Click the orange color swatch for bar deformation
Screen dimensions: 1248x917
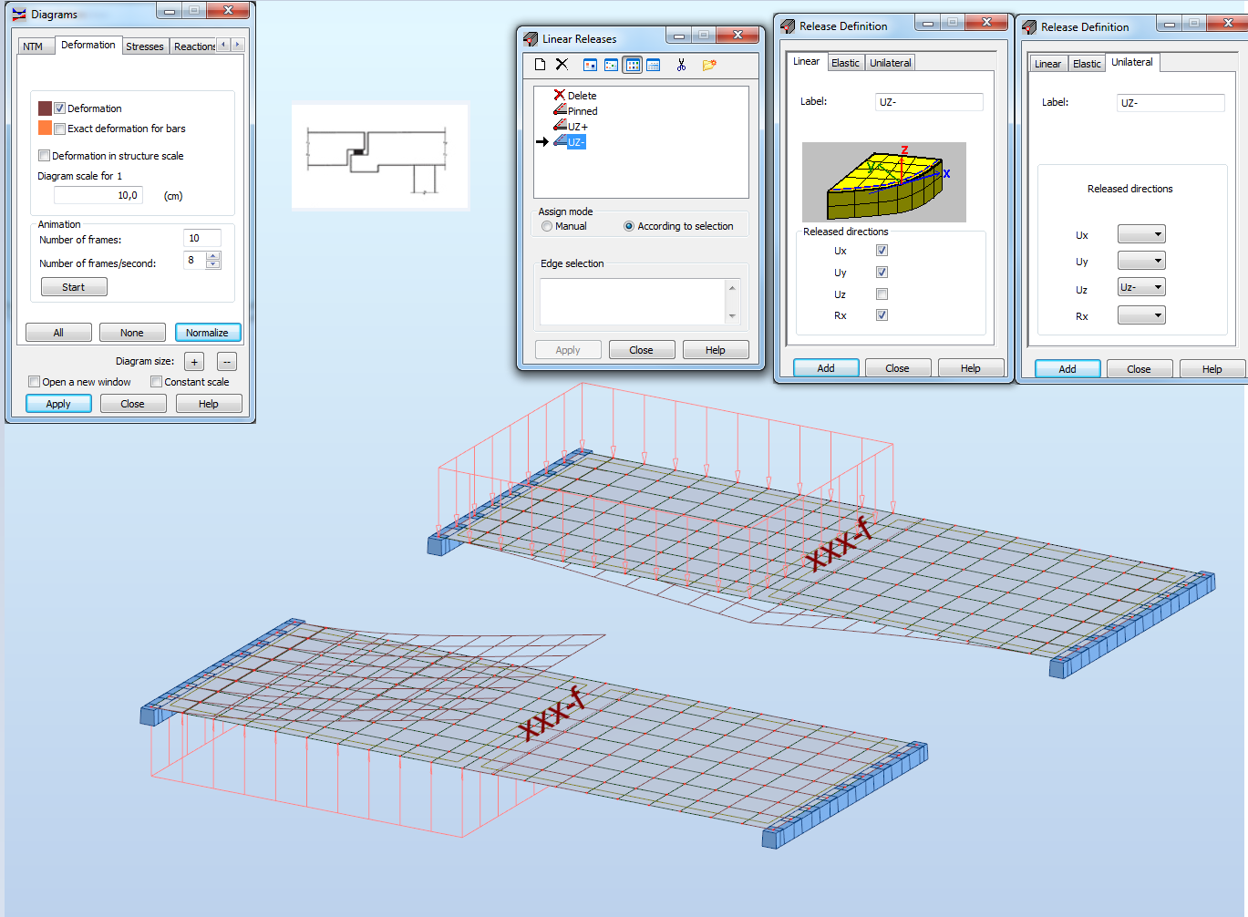[45, 129]
